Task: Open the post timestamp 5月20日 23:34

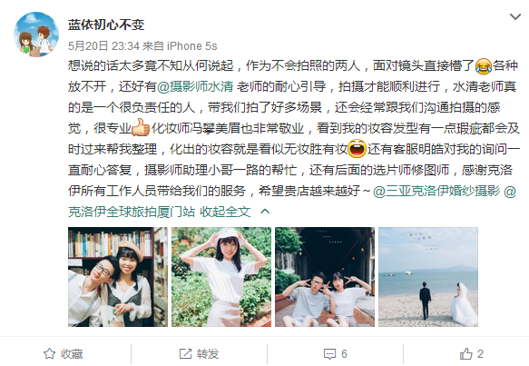Action: tap(104, 46)
